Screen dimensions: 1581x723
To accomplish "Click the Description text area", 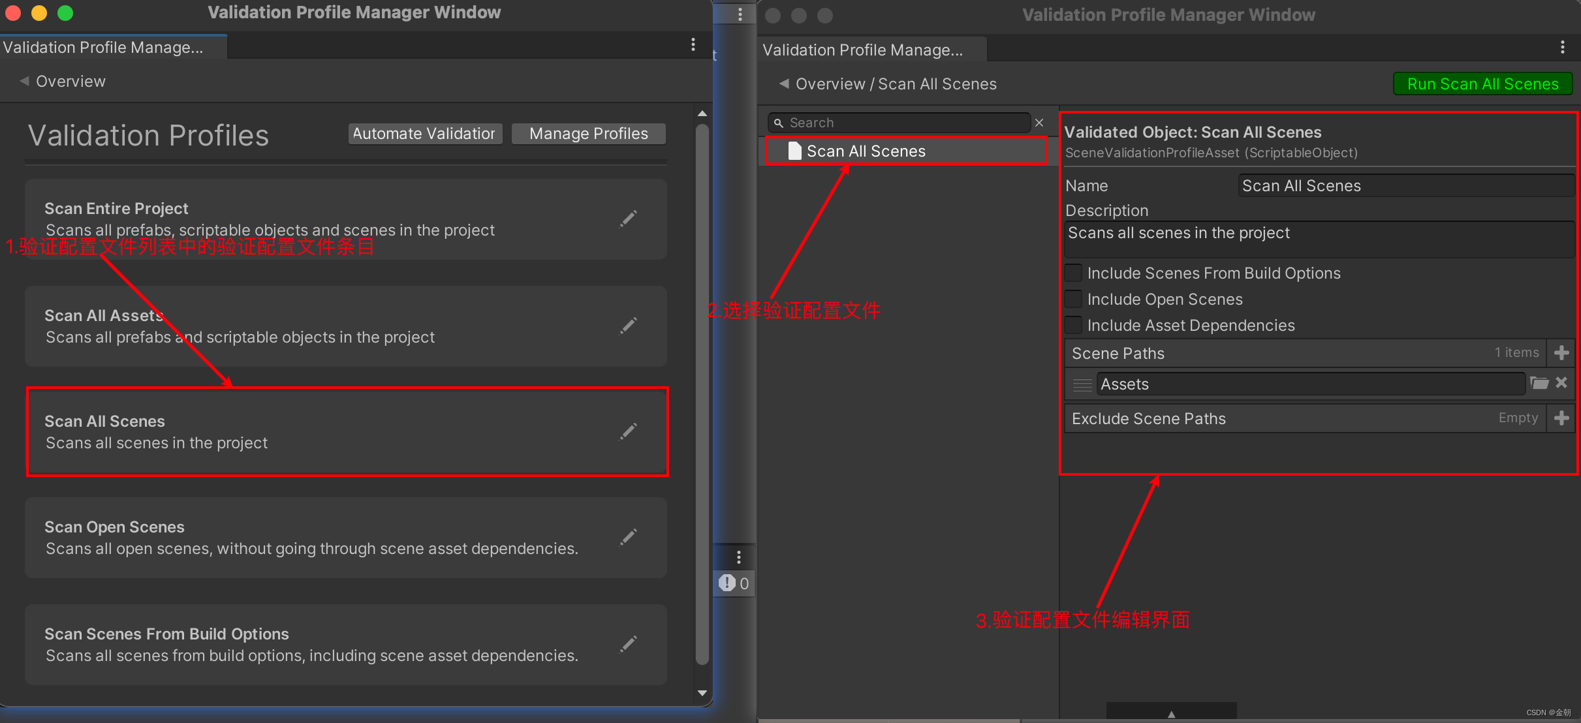I will pyautogui.click(x=1319, y=239).
